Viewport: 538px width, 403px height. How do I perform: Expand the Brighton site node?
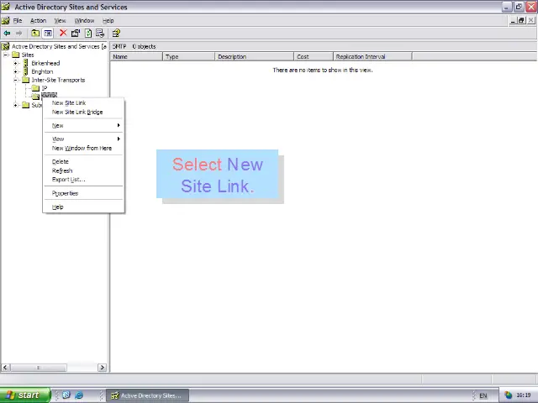pos(15,71)
